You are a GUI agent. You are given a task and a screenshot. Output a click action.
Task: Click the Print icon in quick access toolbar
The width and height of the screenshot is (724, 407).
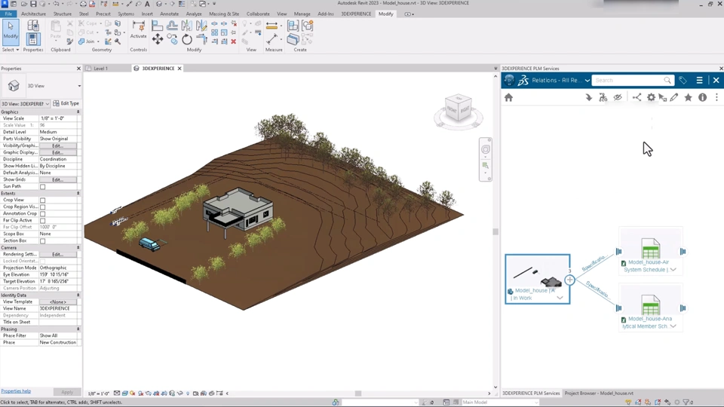(83, 4)
